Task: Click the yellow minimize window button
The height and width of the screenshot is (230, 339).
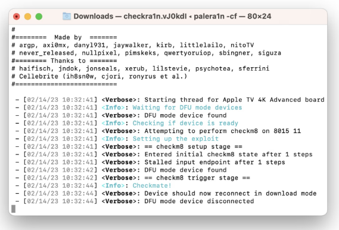Action: (27, 17)
